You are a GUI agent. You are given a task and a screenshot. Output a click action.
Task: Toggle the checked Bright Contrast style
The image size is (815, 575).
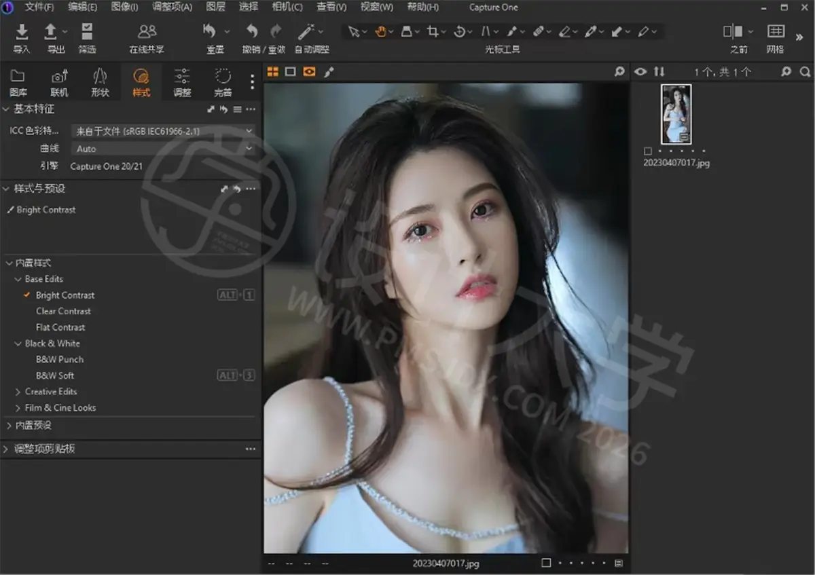tap(26, 295)
